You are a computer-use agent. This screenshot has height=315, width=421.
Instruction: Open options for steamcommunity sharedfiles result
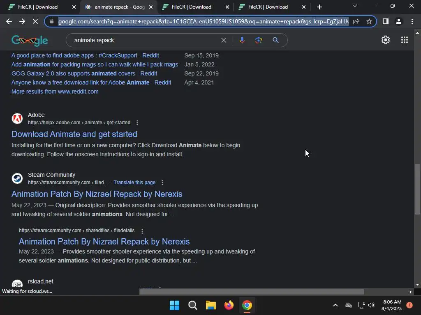pyautogui.click(x=142, y=231)
